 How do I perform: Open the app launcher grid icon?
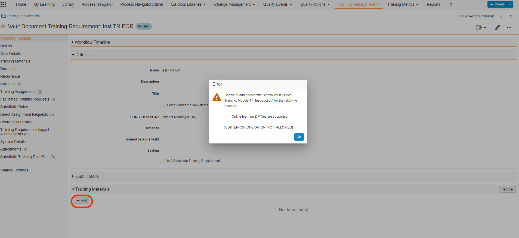(x=3, y=4)
